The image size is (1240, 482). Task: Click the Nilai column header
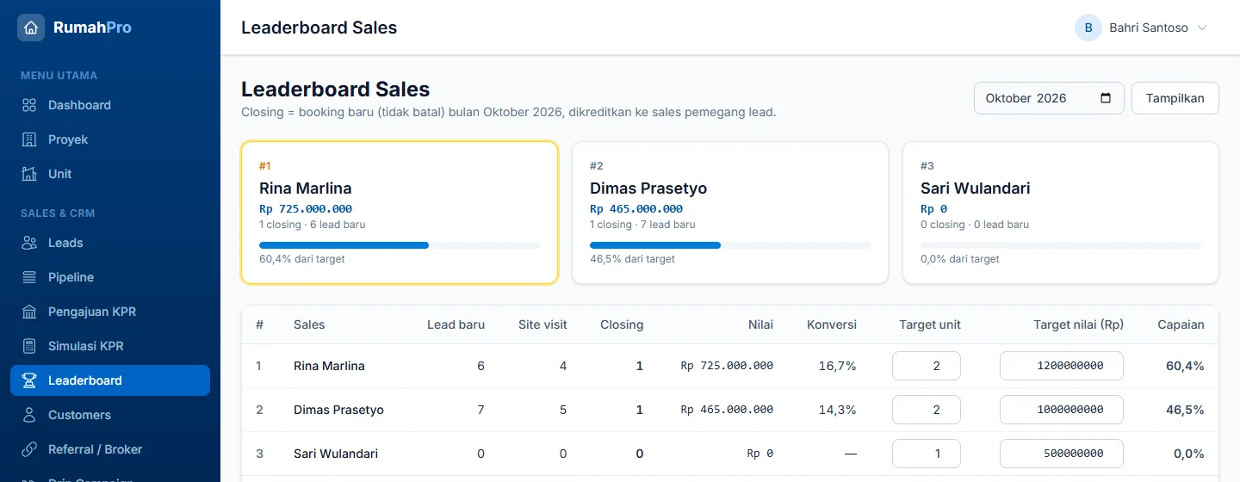[761, 324]
